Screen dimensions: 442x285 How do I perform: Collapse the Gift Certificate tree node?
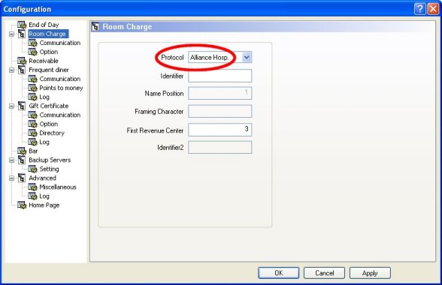point(11,106)
